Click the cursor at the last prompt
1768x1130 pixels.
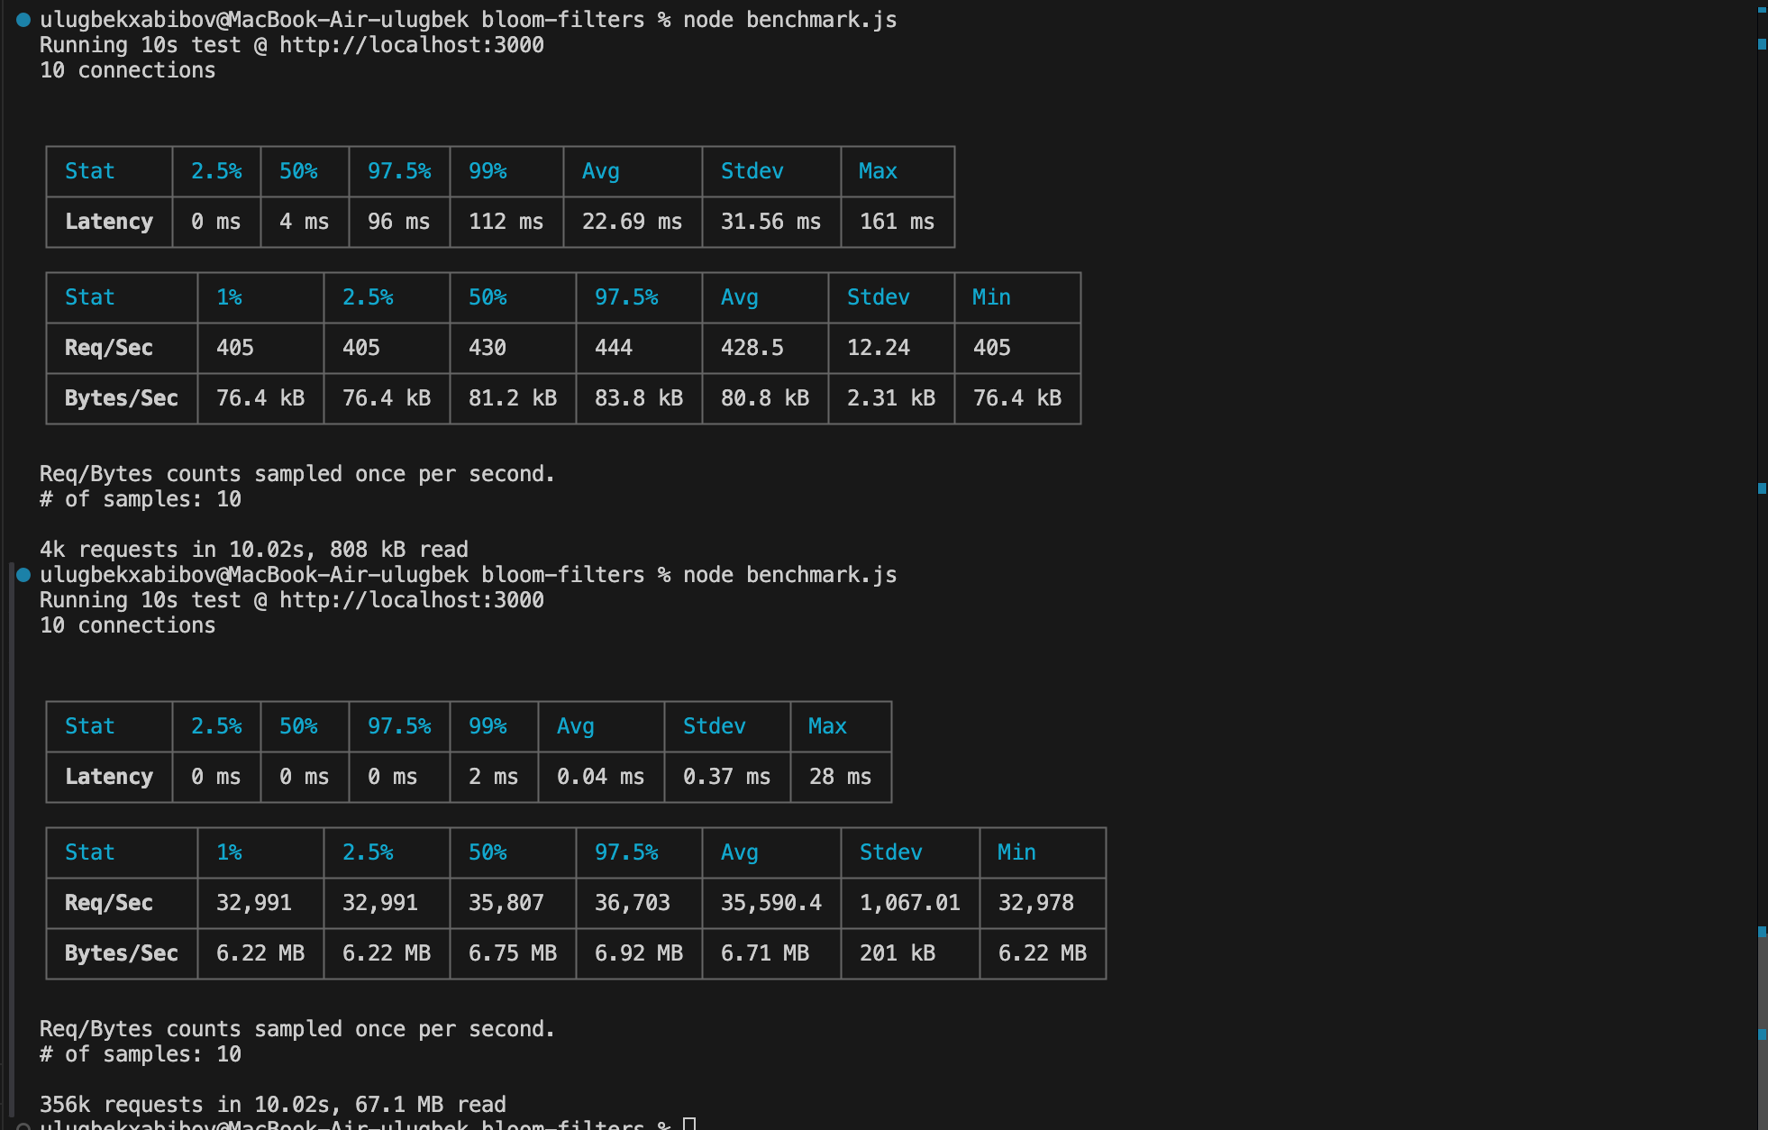click(x=689, y=1124)
